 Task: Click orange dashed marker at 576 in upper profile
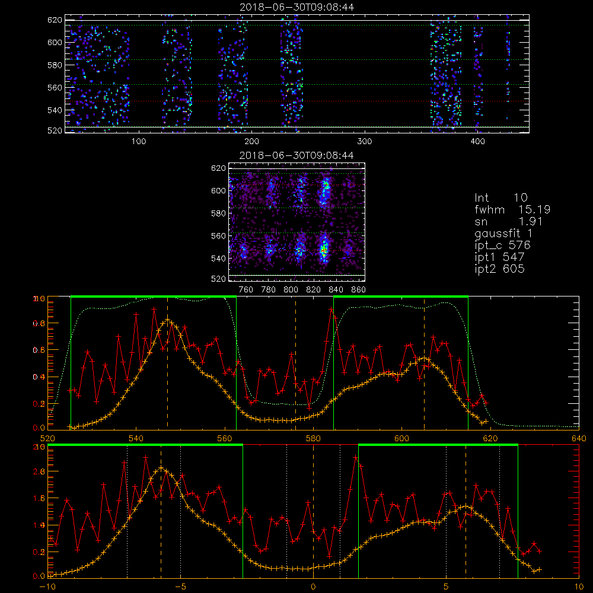click(296, 363)
